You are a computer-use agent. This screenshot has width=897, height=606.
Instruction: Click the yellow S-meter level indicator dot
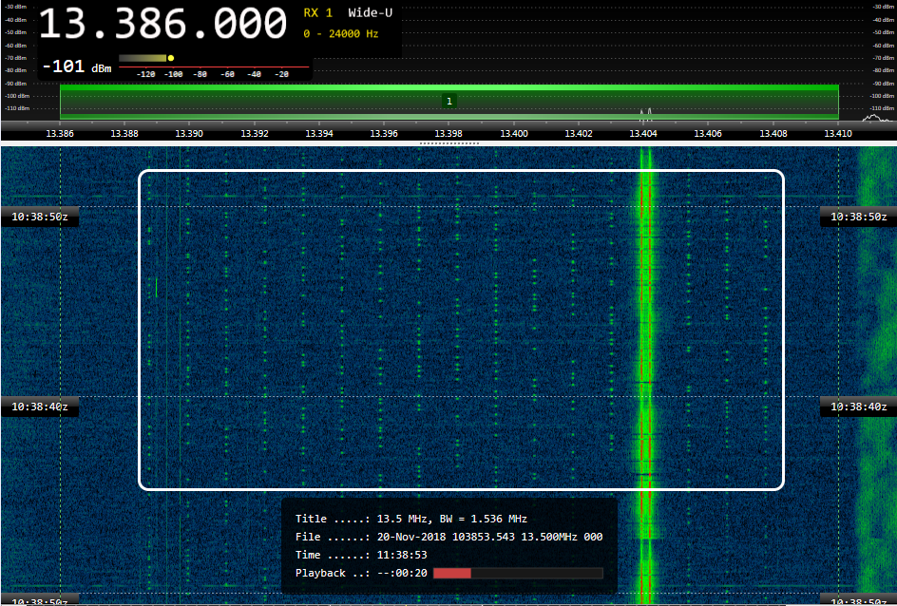pyautogui.click(x=171, y=58)
